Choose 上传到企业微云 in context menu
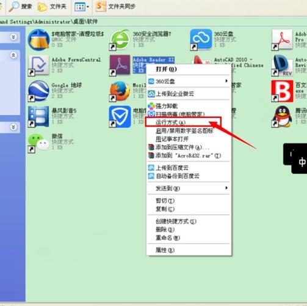The height and width of the screenshot is (306, 307). point(189,94)
